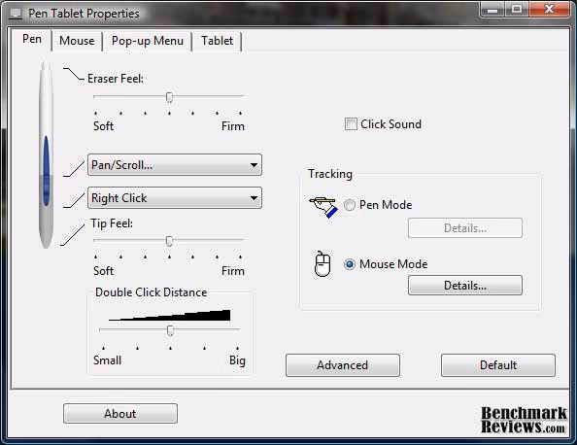The height and width of the screenshot is (445, 577).
Task: Click the window title bar icon
Action: pos(16,14)
